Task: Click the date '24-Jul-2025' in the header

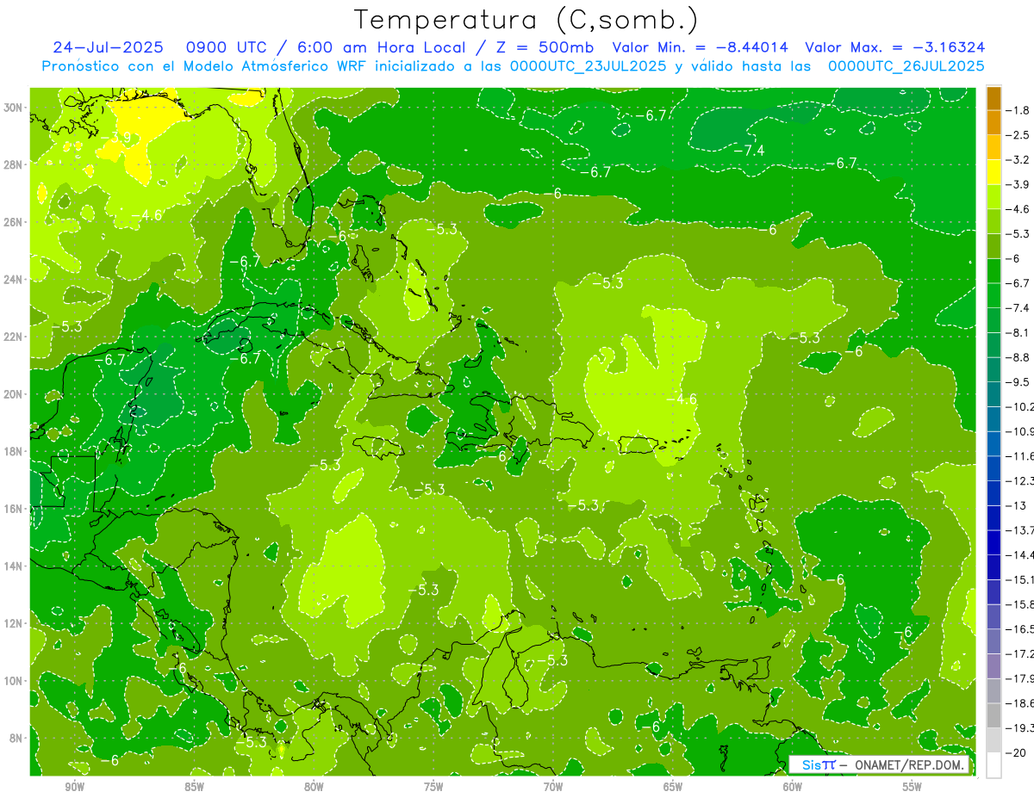Action: click(108, 47)
